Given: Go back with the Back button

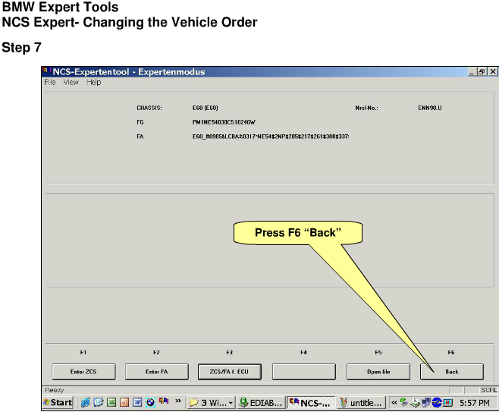Looking at the screenshot, I should click(x=451, y=372).
